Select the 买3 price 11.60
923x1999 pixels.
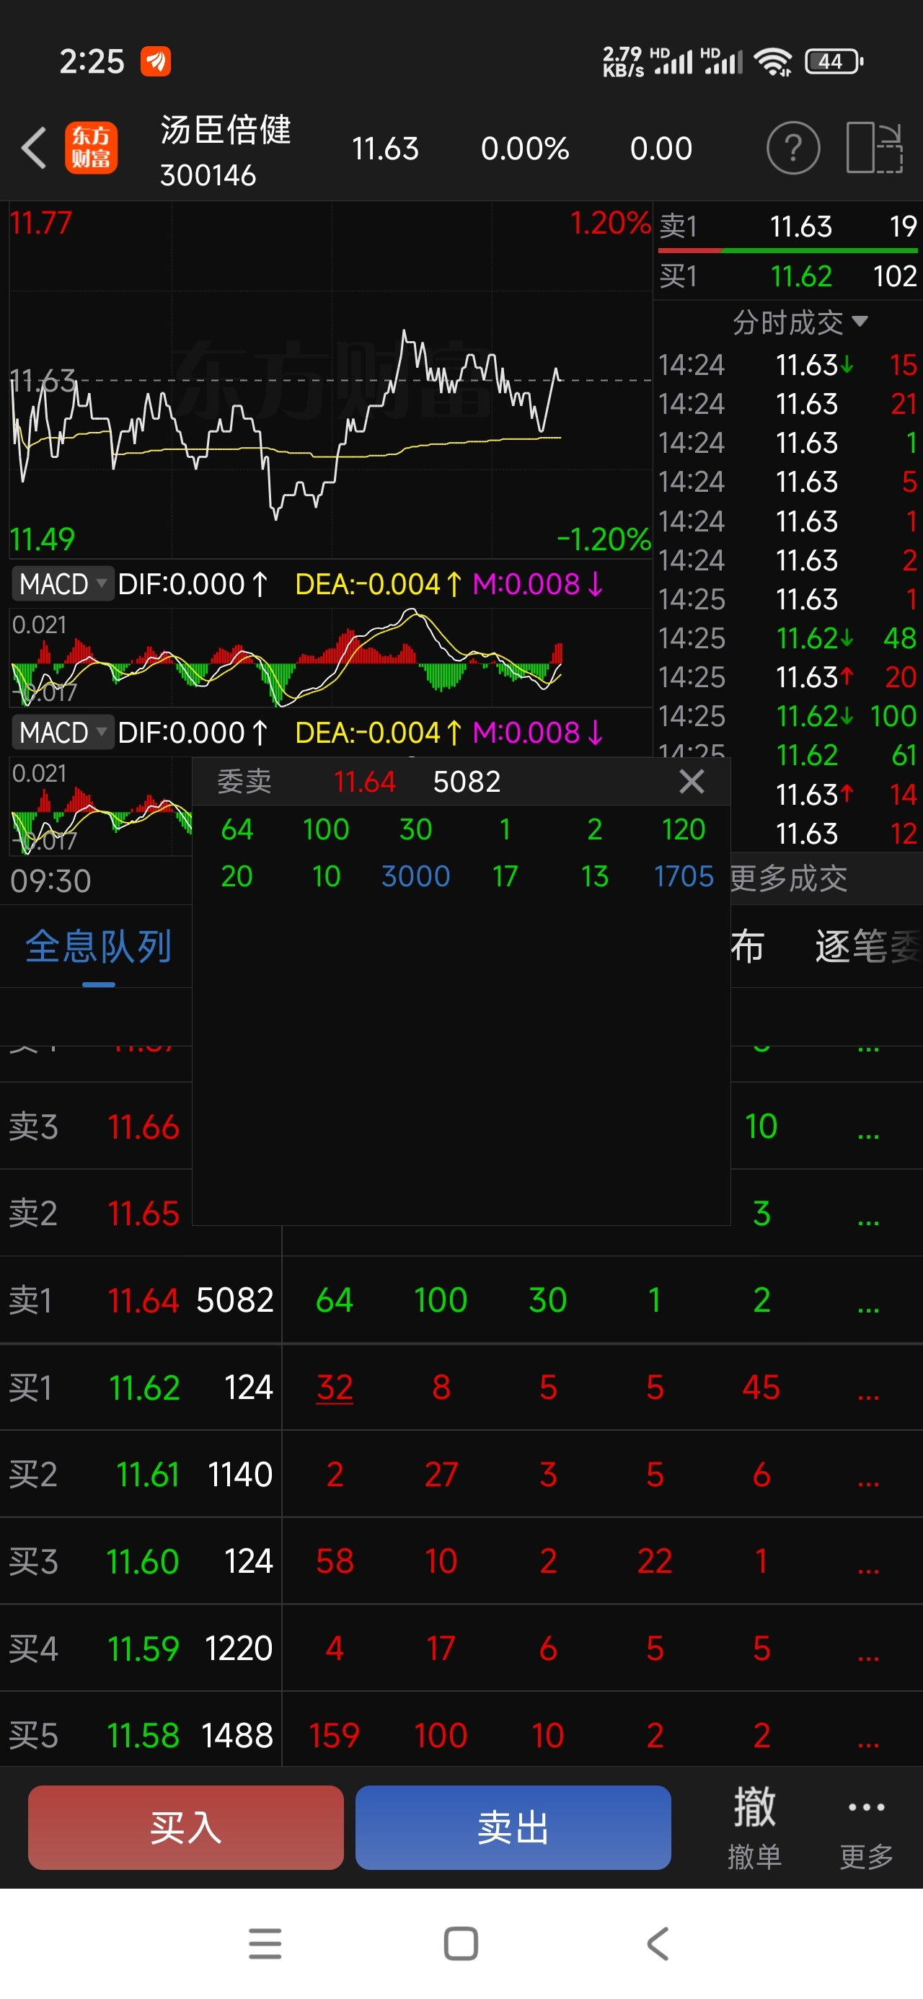(143, 1561)
